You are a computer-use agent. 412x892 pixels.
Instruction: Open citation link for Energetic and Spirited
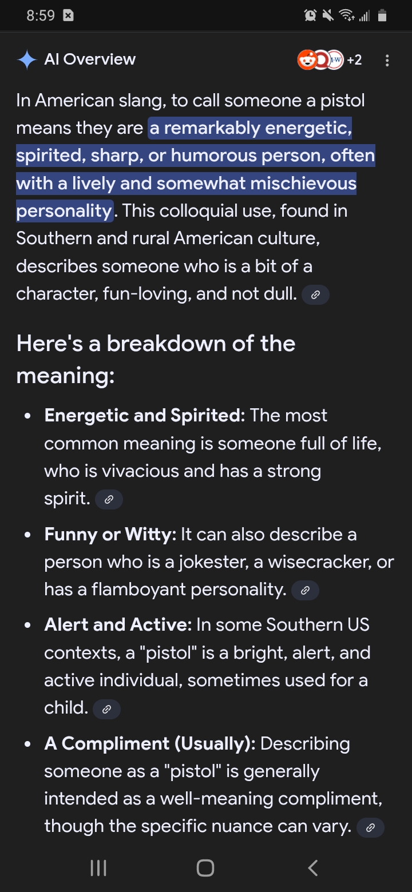click(x=109, y=499)
